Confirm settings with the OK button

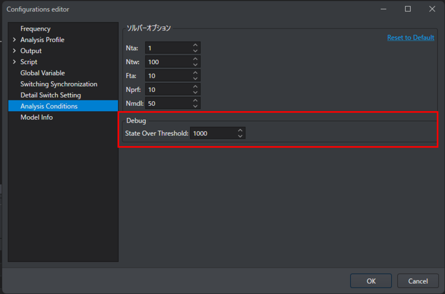coord(371,281)
